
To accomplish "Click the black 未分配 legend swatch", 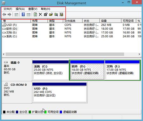I will pyautogui.click(x=4, y=112).
